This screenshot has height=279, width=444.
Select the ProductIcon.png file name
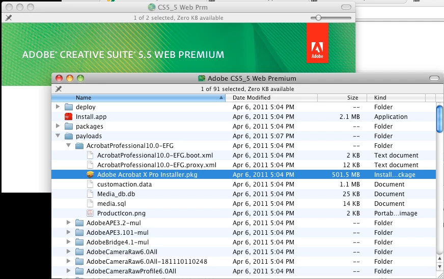(x=121, y=213)
